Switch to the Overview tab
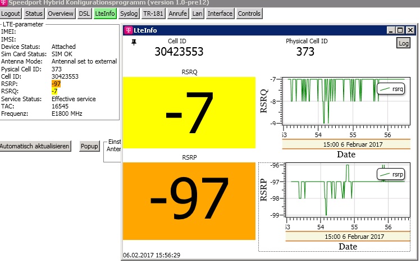Screen dimensions: 420x263 click(60, 13)
